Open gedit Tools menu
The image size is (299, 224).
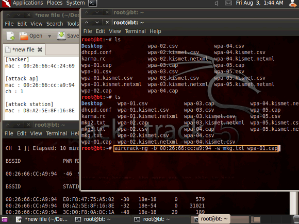pos(73,24)
